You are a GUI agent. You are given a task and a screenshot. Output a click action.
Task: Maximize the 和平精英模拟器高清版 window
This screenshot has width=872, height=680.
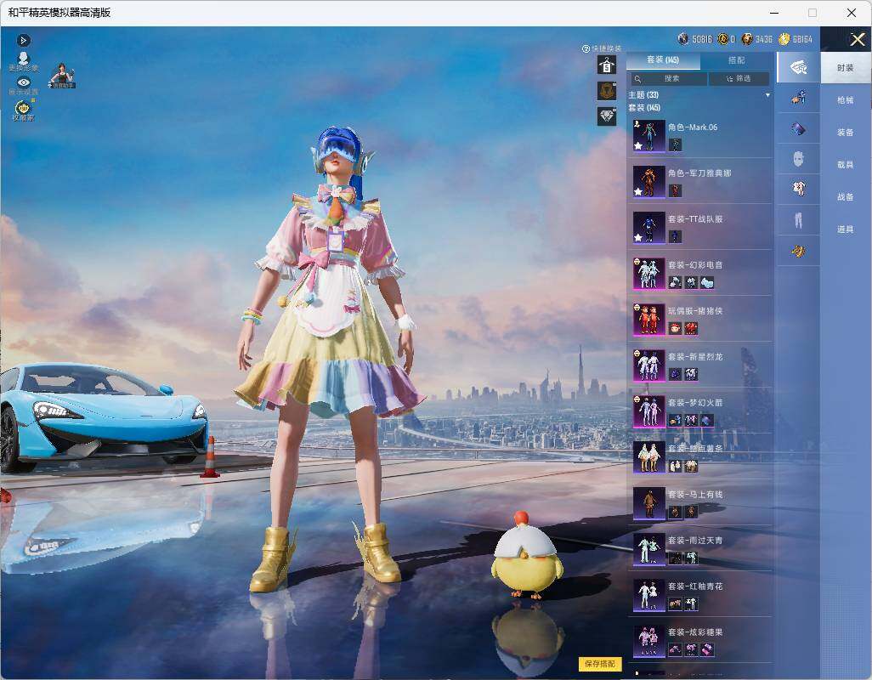(x=813, y=13)
